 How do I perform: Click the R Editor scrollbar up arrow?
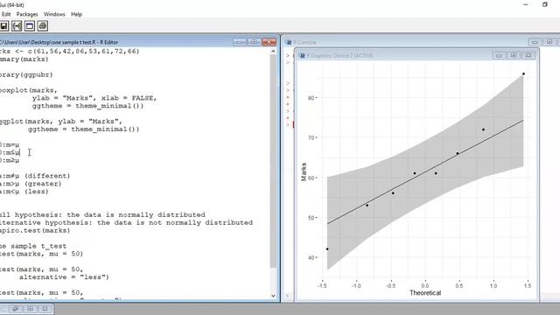point(273,52)
